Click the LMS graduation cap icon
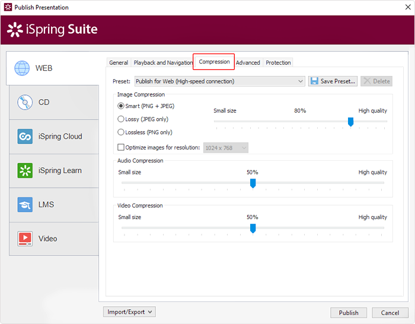 25,205
